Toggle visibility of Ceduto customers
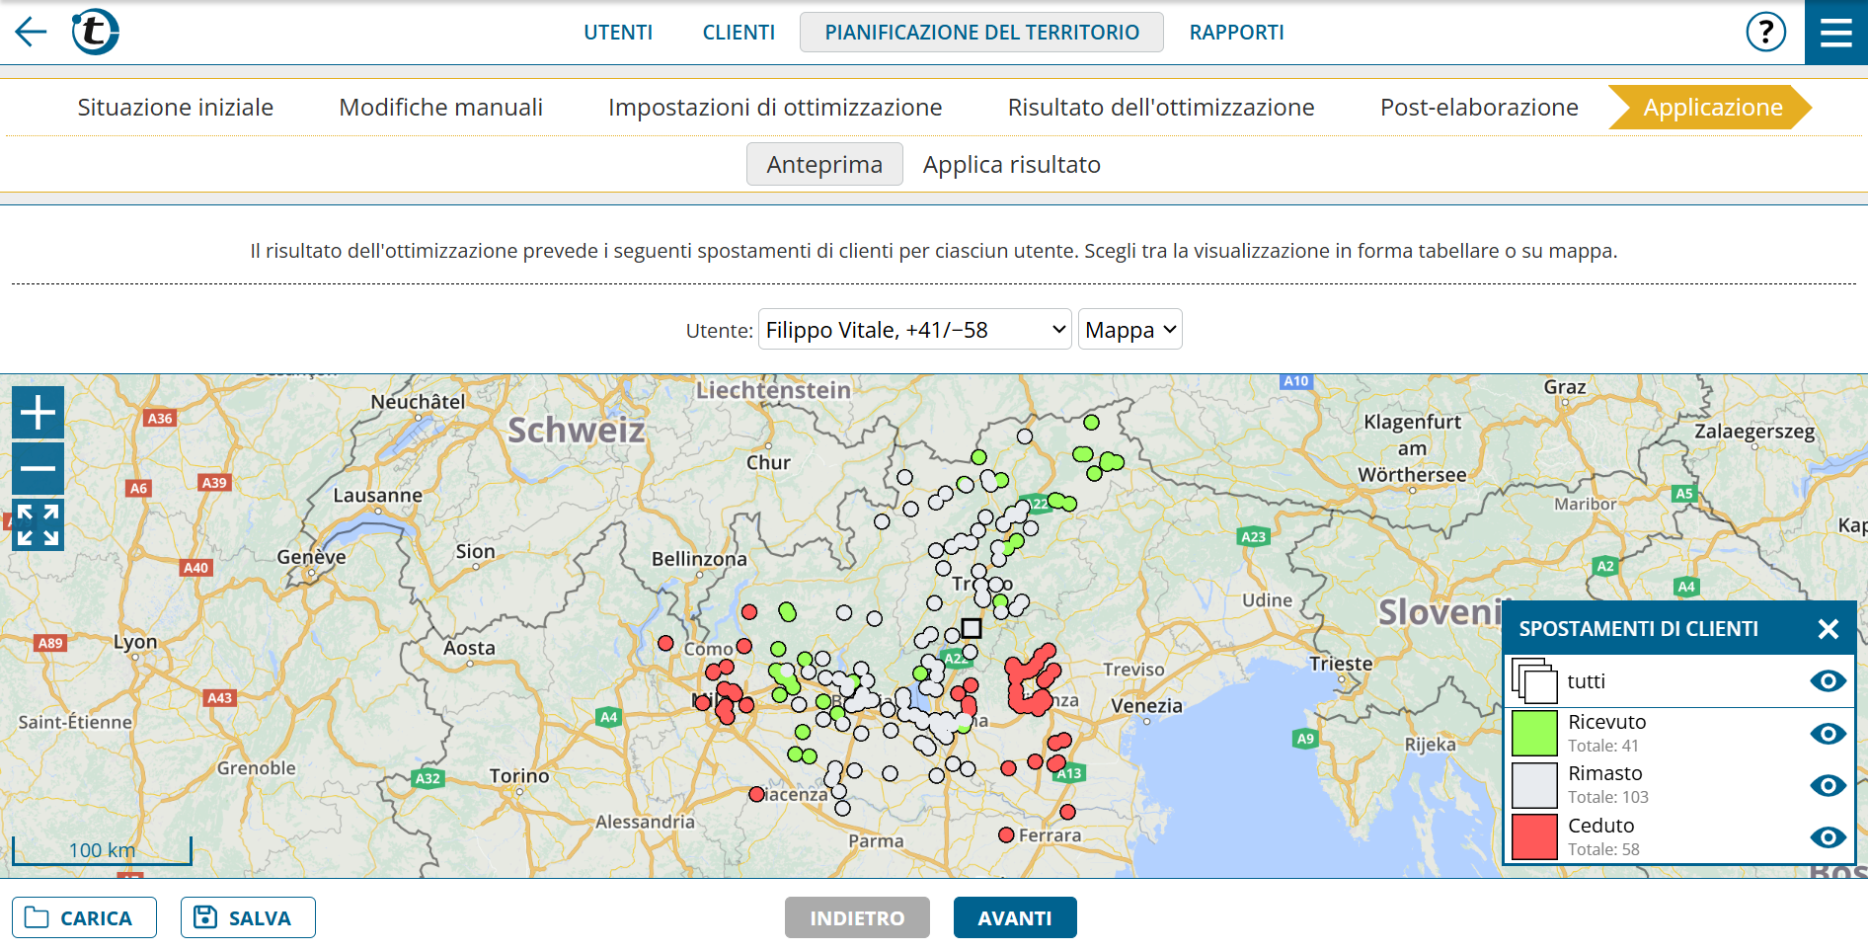The image size is (1868, 951). 1828,837
